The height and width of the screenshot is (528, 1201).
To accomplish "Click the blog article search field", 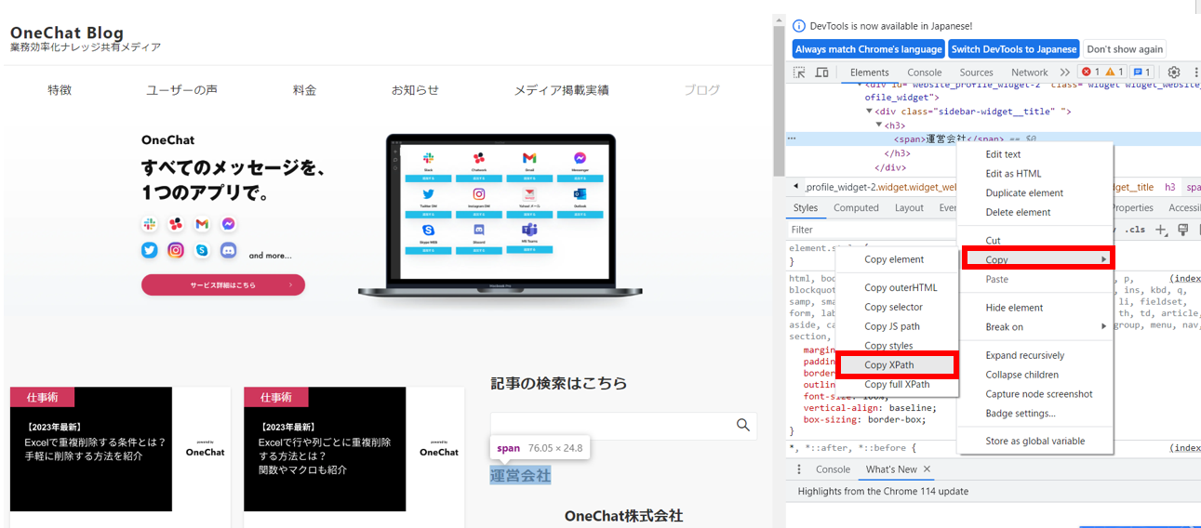I will click(x=623, y=426).
